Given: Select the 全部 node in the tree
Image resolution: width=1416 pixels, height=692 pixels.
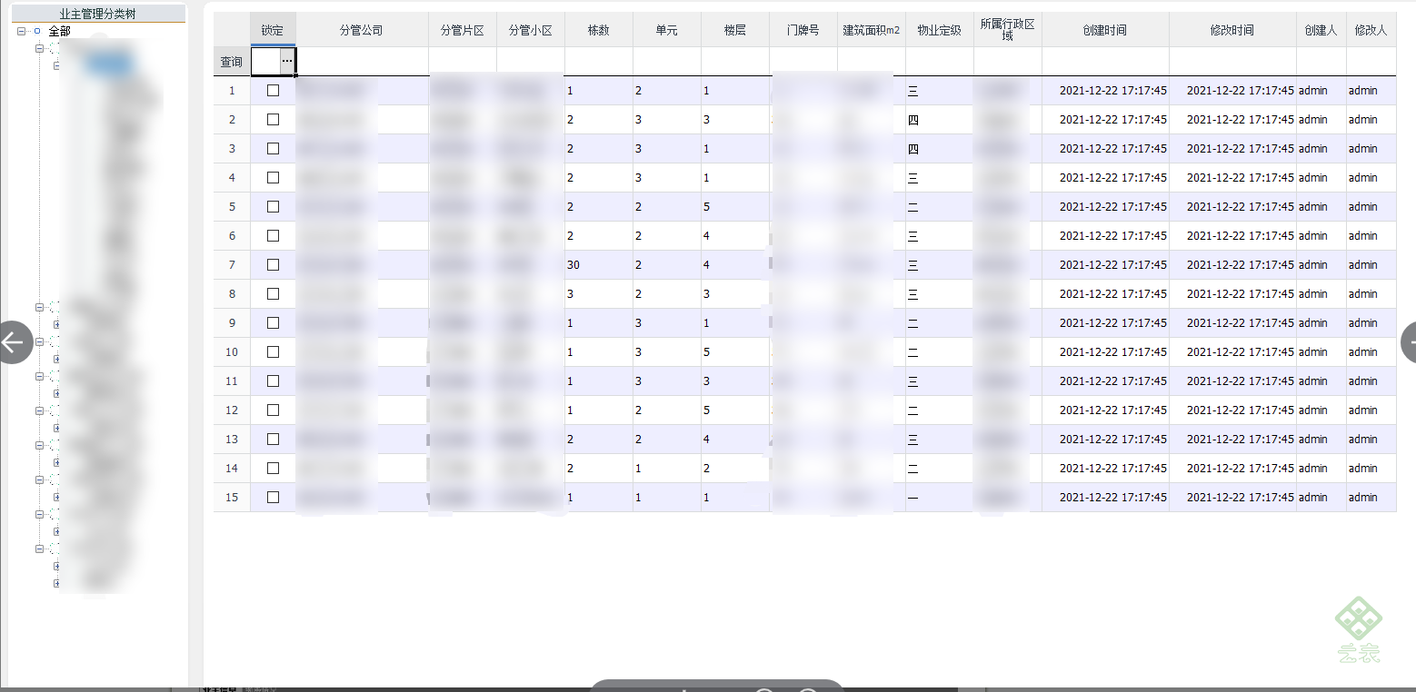Looking at the screenshot, I should 59,32.
